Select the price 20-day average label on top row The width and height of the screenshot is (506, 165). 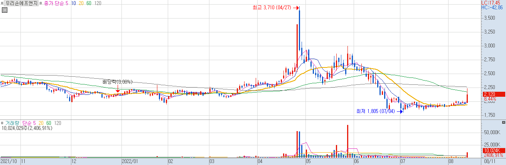point(81,3)
